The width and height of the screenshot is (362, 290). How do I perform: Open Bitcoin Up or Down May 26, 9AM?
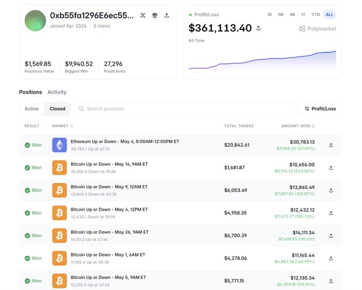[110, 232]
